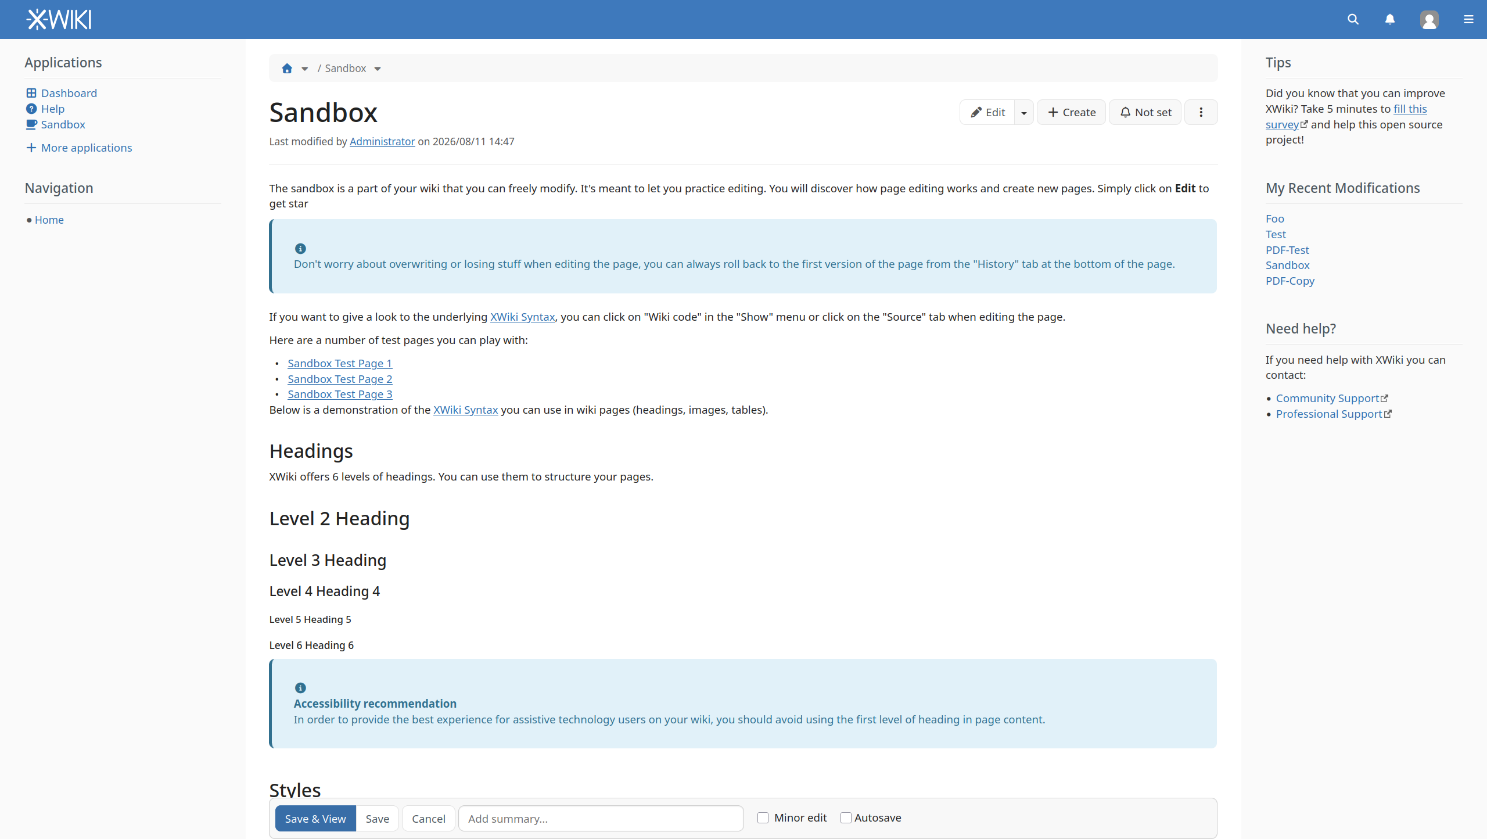1487x839 pixels.
Task: Open the Edit button dropdown caret
Action: [1024, 112]
